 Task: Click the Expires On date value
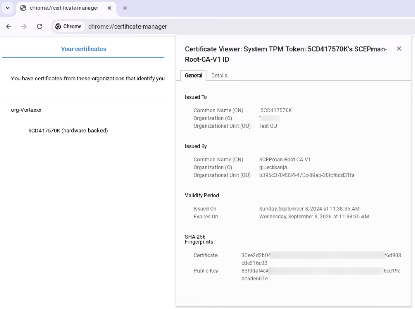tap(314, 217)
